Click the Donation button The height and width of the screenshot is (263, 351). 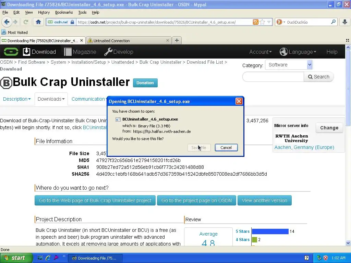pos(145,83)
